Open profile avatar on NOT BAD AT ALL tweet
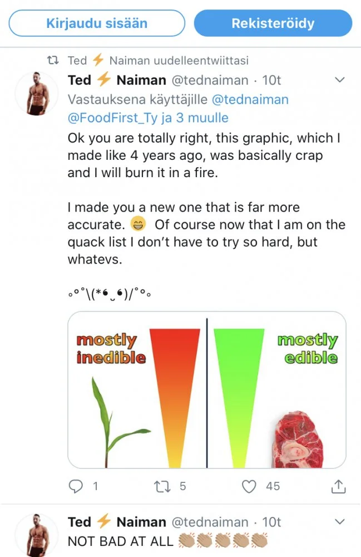 tap(36, 535)
